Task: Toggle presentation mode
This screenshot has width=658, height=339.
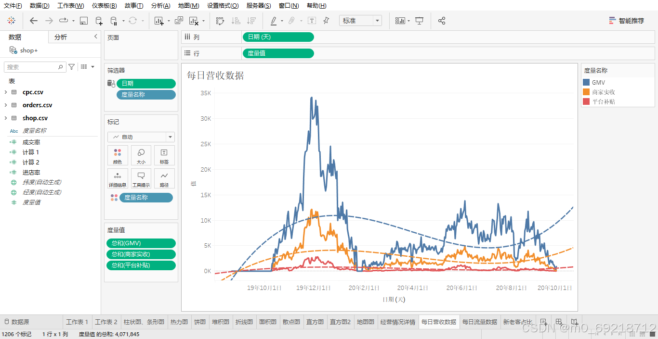Action: click(x=419, y=21)
